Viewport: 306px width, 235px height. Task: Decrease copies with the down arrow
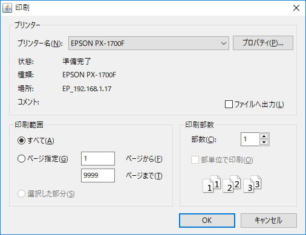[264, 143]
